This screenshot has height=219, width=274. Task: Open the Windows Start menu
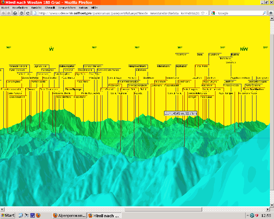pyautogui.click(x=8, y=216)
